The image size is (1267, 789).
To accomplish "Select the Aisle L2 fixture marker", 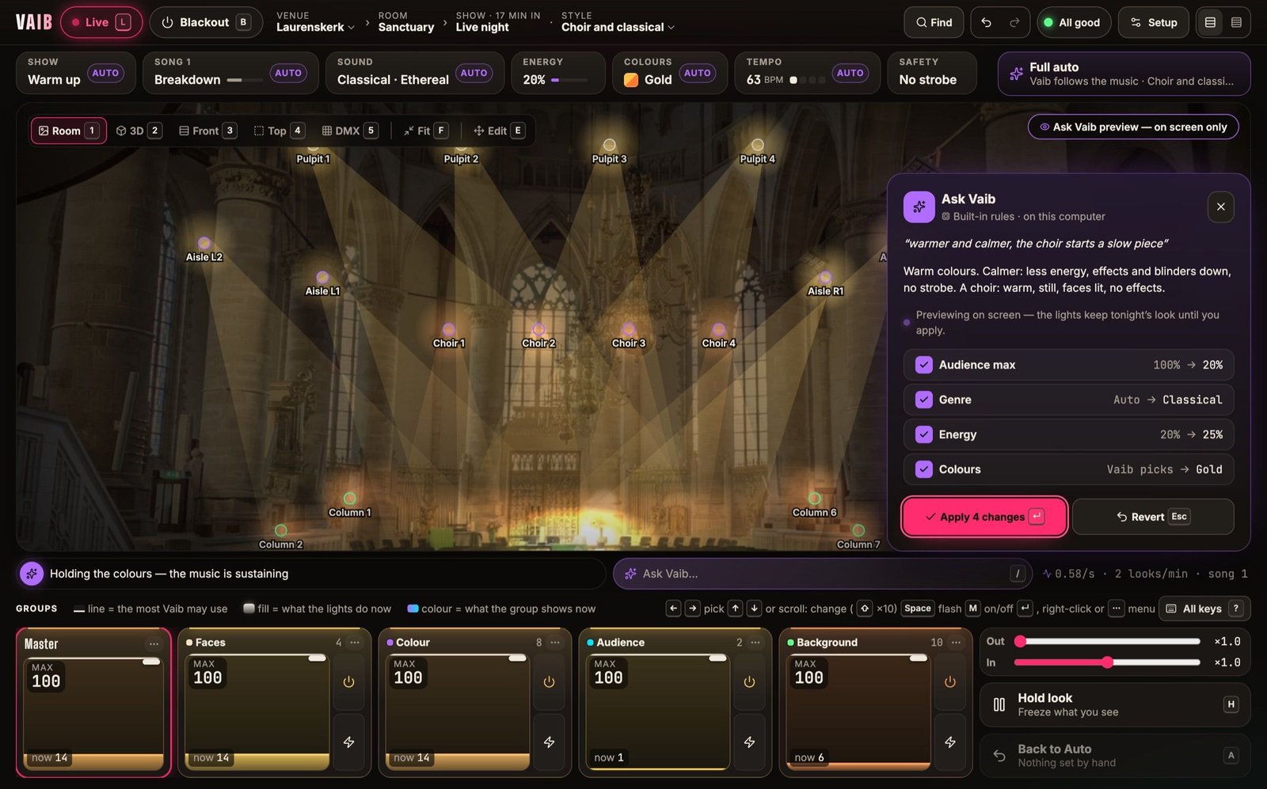I will [204, 243].
